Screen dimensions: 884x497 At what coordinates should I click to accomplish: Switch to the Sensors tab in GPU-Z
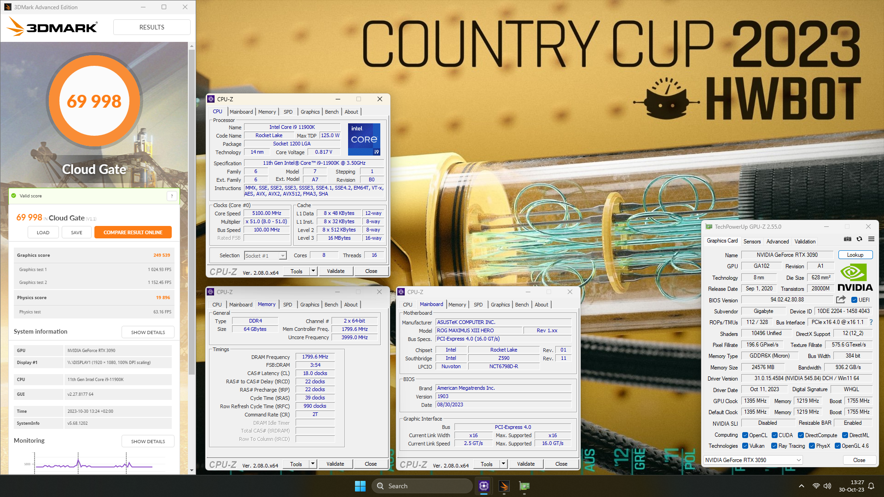(x=752, y=242)
